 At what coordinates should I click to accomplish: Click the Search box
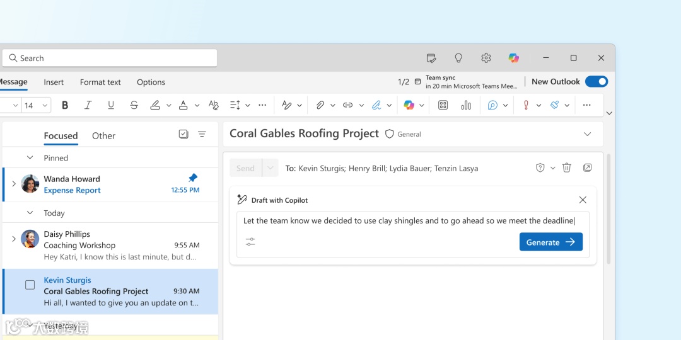tap(110, 58)
